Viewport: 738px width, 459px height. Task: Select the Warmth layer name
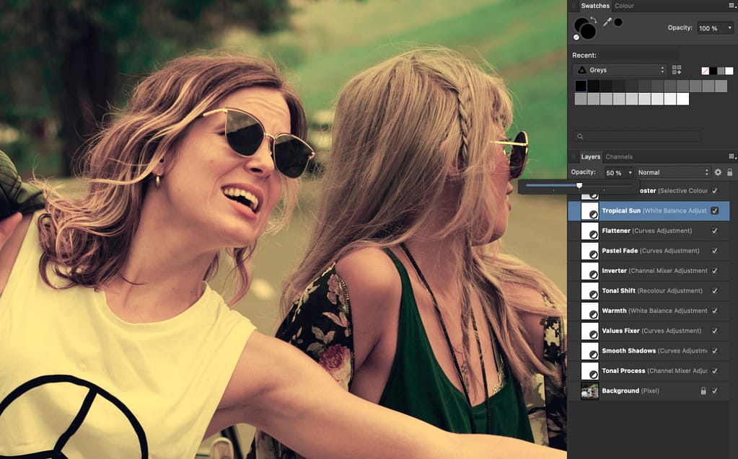(x=614, y=311)
